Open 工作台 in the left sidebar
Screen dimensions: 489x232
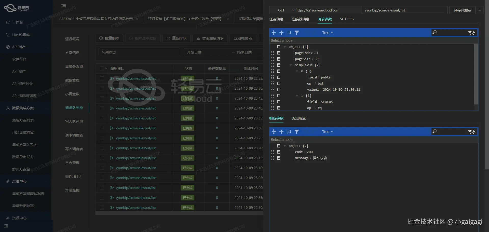pos(18,22)
